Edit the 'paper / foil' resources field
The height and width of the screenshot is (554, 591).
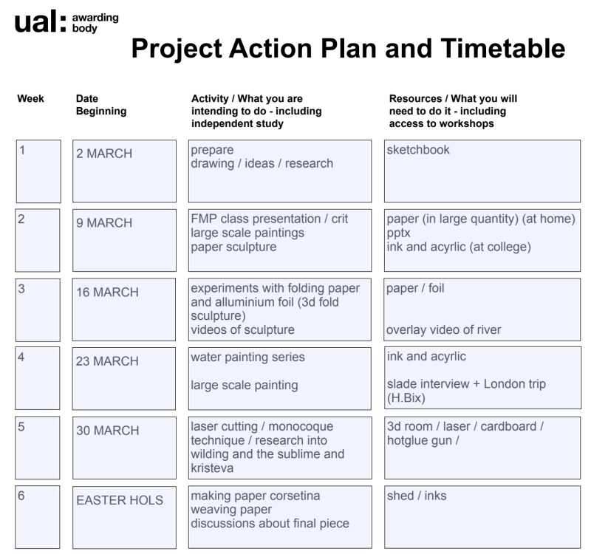482,310
